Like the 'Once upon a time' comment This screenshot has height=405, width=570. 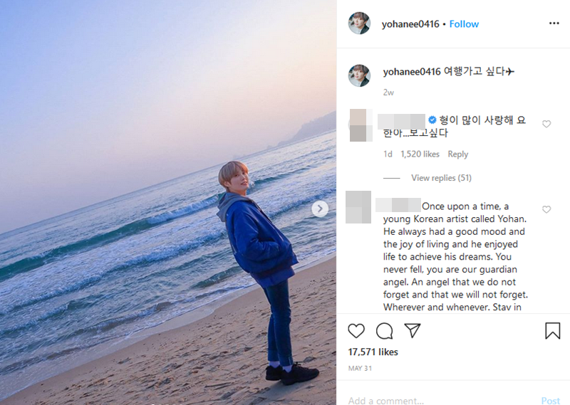[546, 210]
